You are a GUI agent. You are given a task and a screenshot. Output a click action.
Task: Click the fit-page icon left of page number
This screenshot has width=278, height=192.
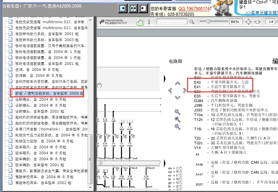pos(258,22)
